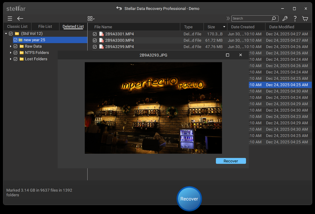The height and width of the screenshot is (214, 315).
Task: Click the Stellar logo
Action: (x=16, y=8)
